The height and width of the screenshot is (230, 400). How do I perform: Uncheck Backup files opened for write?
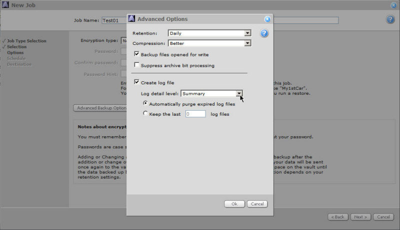[x=137, y=54]
